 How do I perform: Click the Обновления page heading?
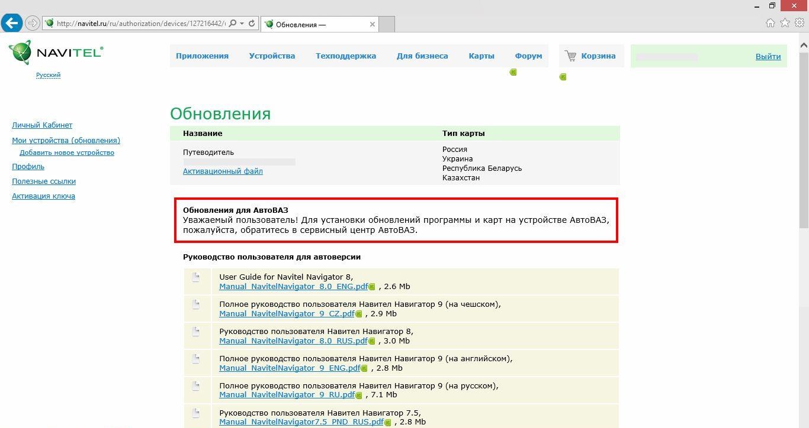click(220, 114)
